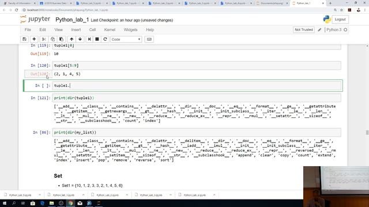Insert a cell below with the plus icon
Image resolution: width=369 pixels, height=207 pixels.
[x=34, y=39]
